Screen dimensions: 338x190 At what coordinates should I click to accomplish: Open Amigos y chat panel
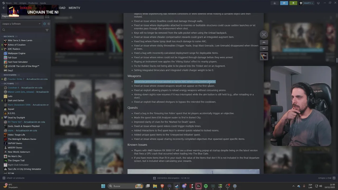coord(327,178)
